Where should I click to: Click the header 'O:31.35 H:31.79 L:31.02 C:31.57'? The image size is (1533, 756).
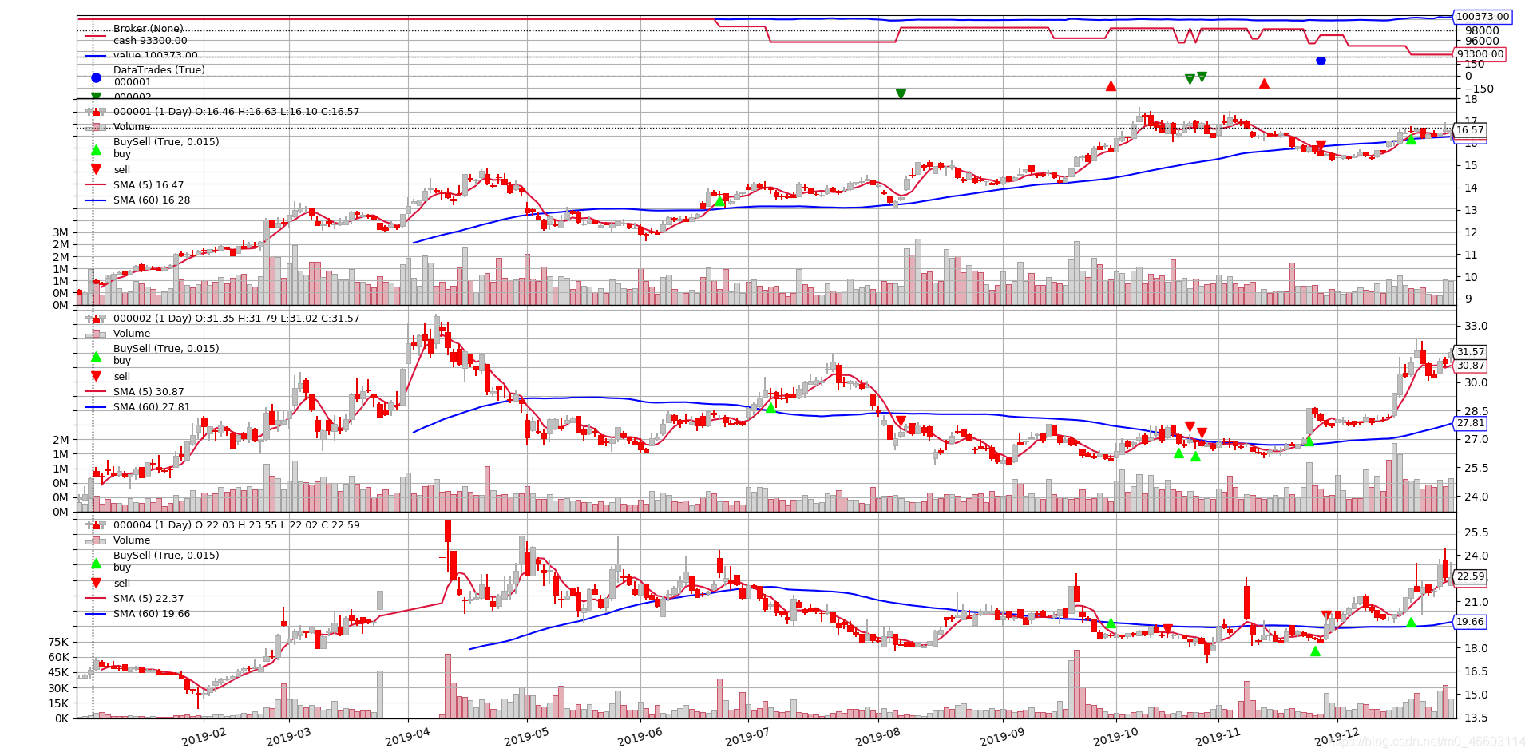[277, 319]
